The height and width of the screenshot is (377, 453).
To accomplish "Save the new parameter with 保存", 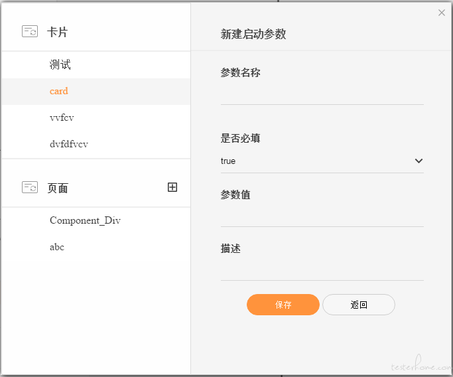I will pos(283,305).
